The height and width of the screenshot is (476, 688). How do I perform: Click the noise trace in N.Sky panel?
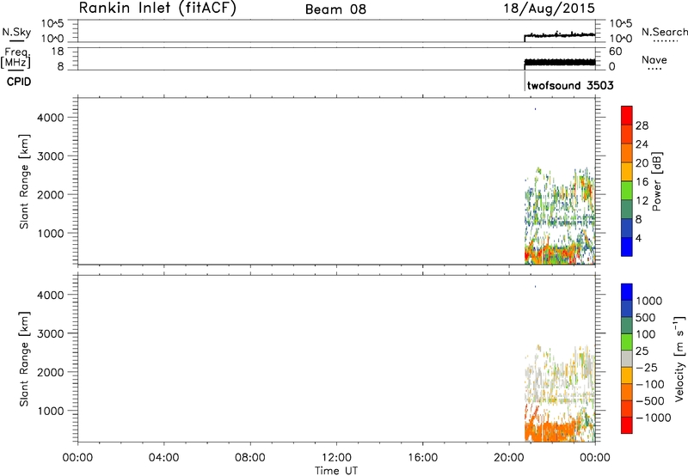(560, 34)
